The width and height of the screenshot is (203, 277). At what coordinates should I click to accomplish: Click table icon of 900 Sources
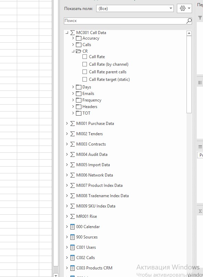point(72,237)
